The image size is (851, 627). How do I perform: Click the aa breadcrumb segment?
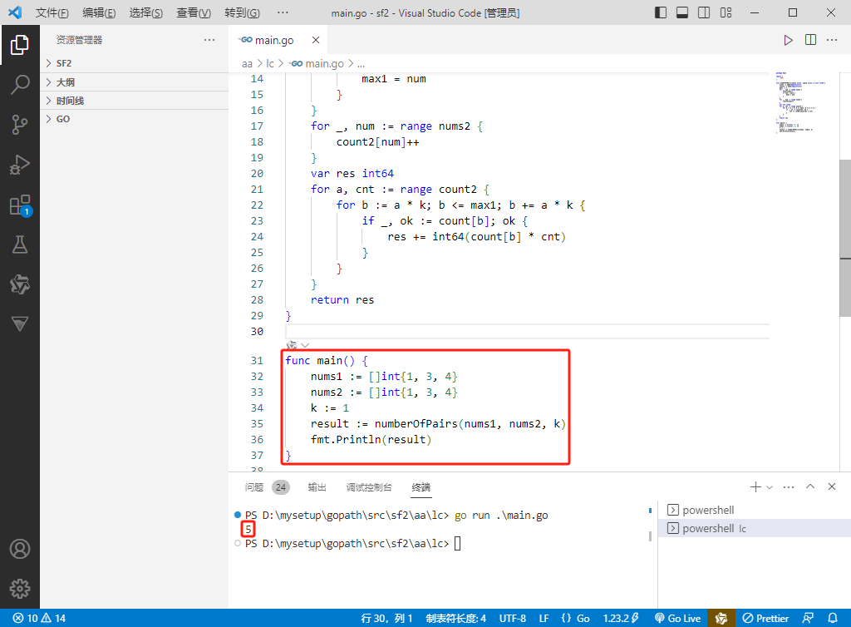point(247,63)
